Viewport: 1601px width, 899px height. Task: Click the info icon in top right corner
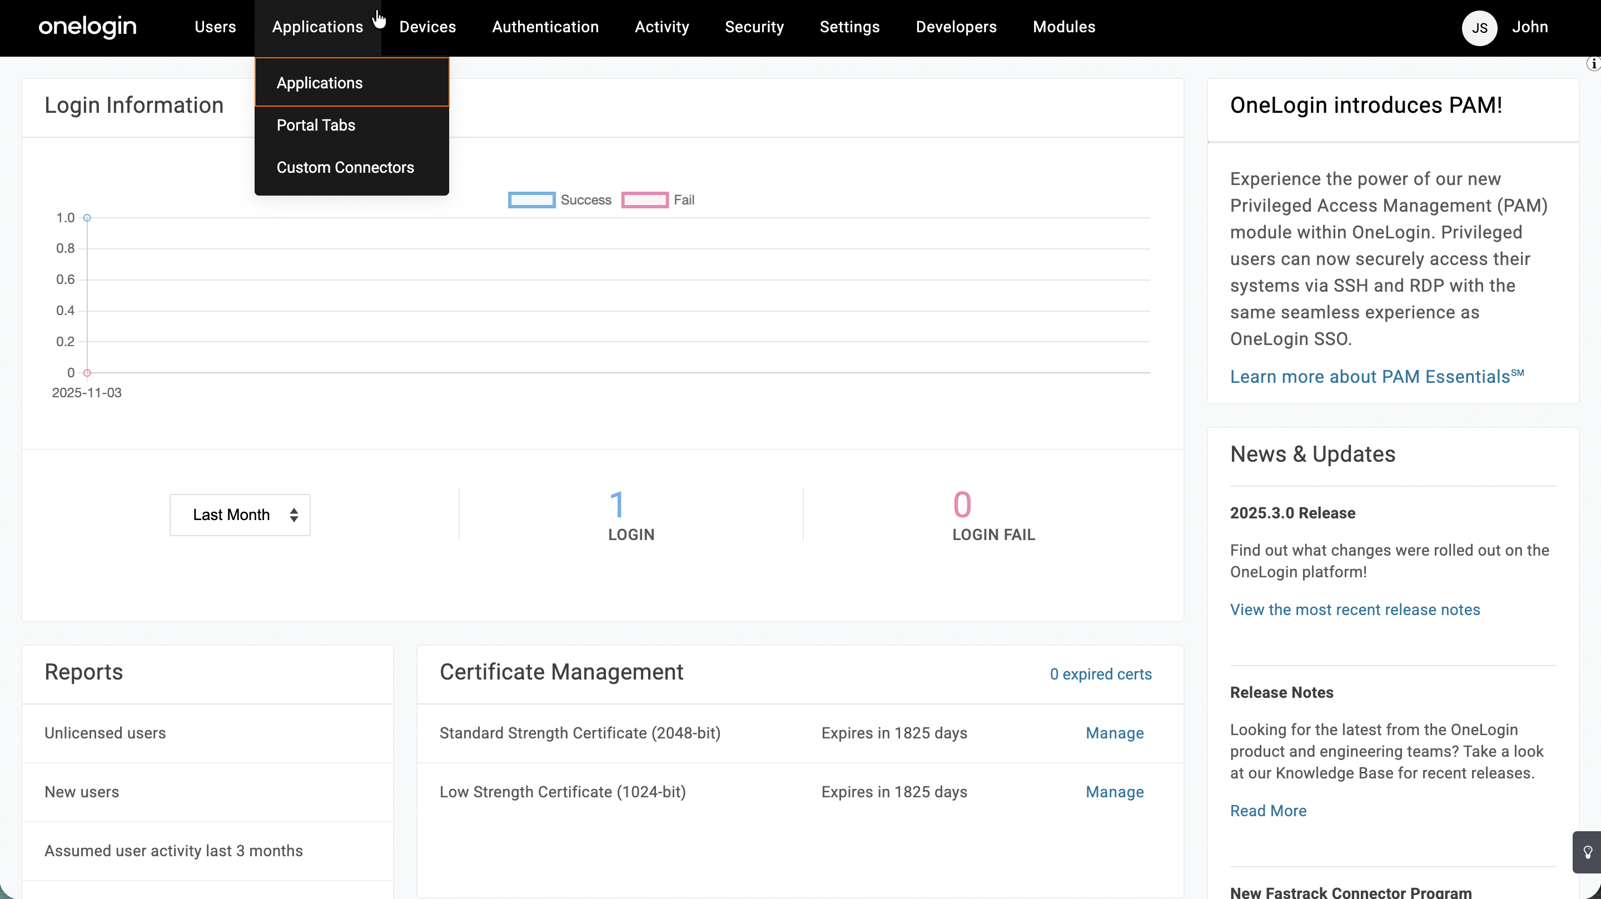(x=1593, y=63)
